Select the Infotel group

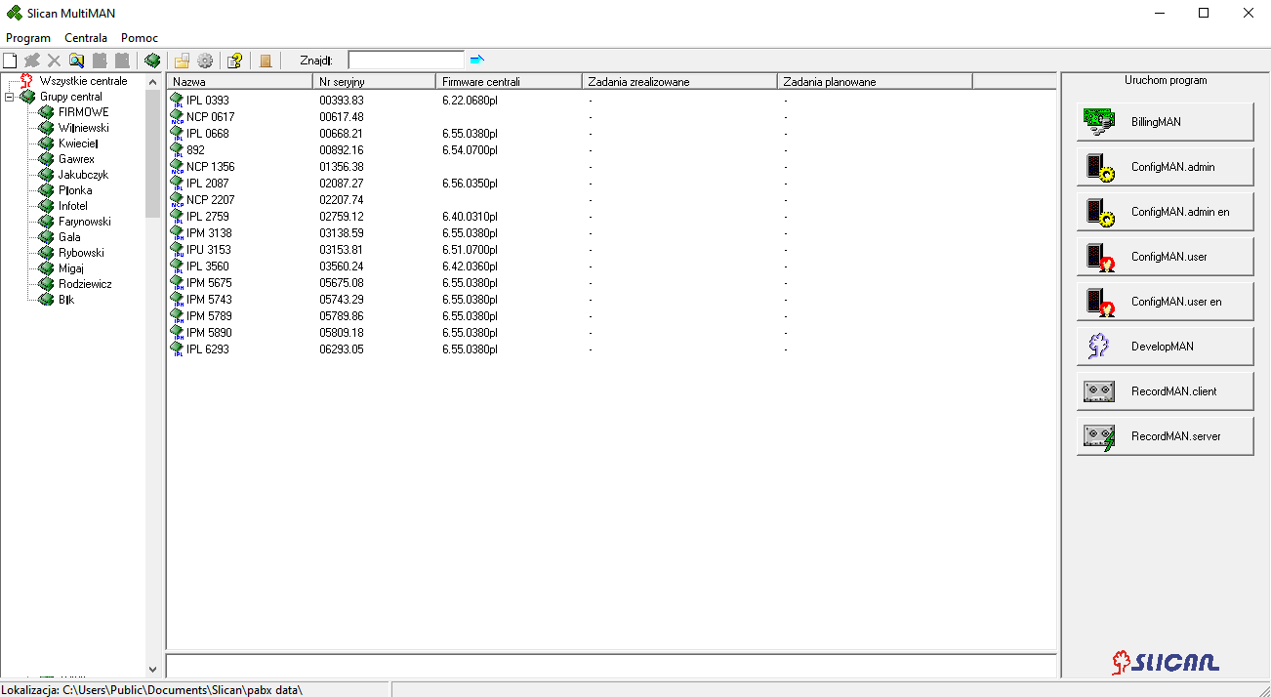point(73,206)
